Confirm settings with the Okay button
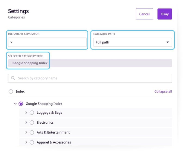 coord(165,14)
